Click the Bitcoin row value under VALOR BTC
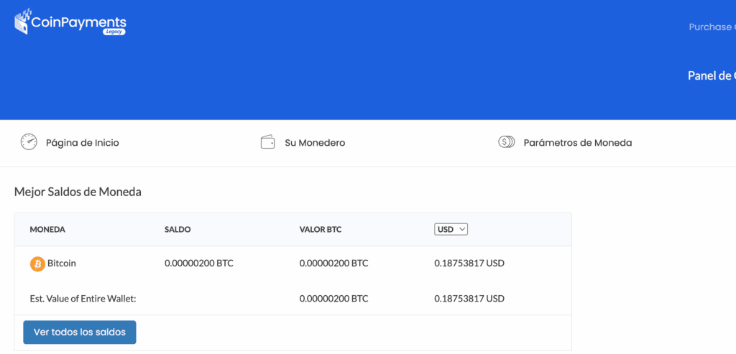The width and height of the screenshot is (736, 354). click(x=333, y=264)
